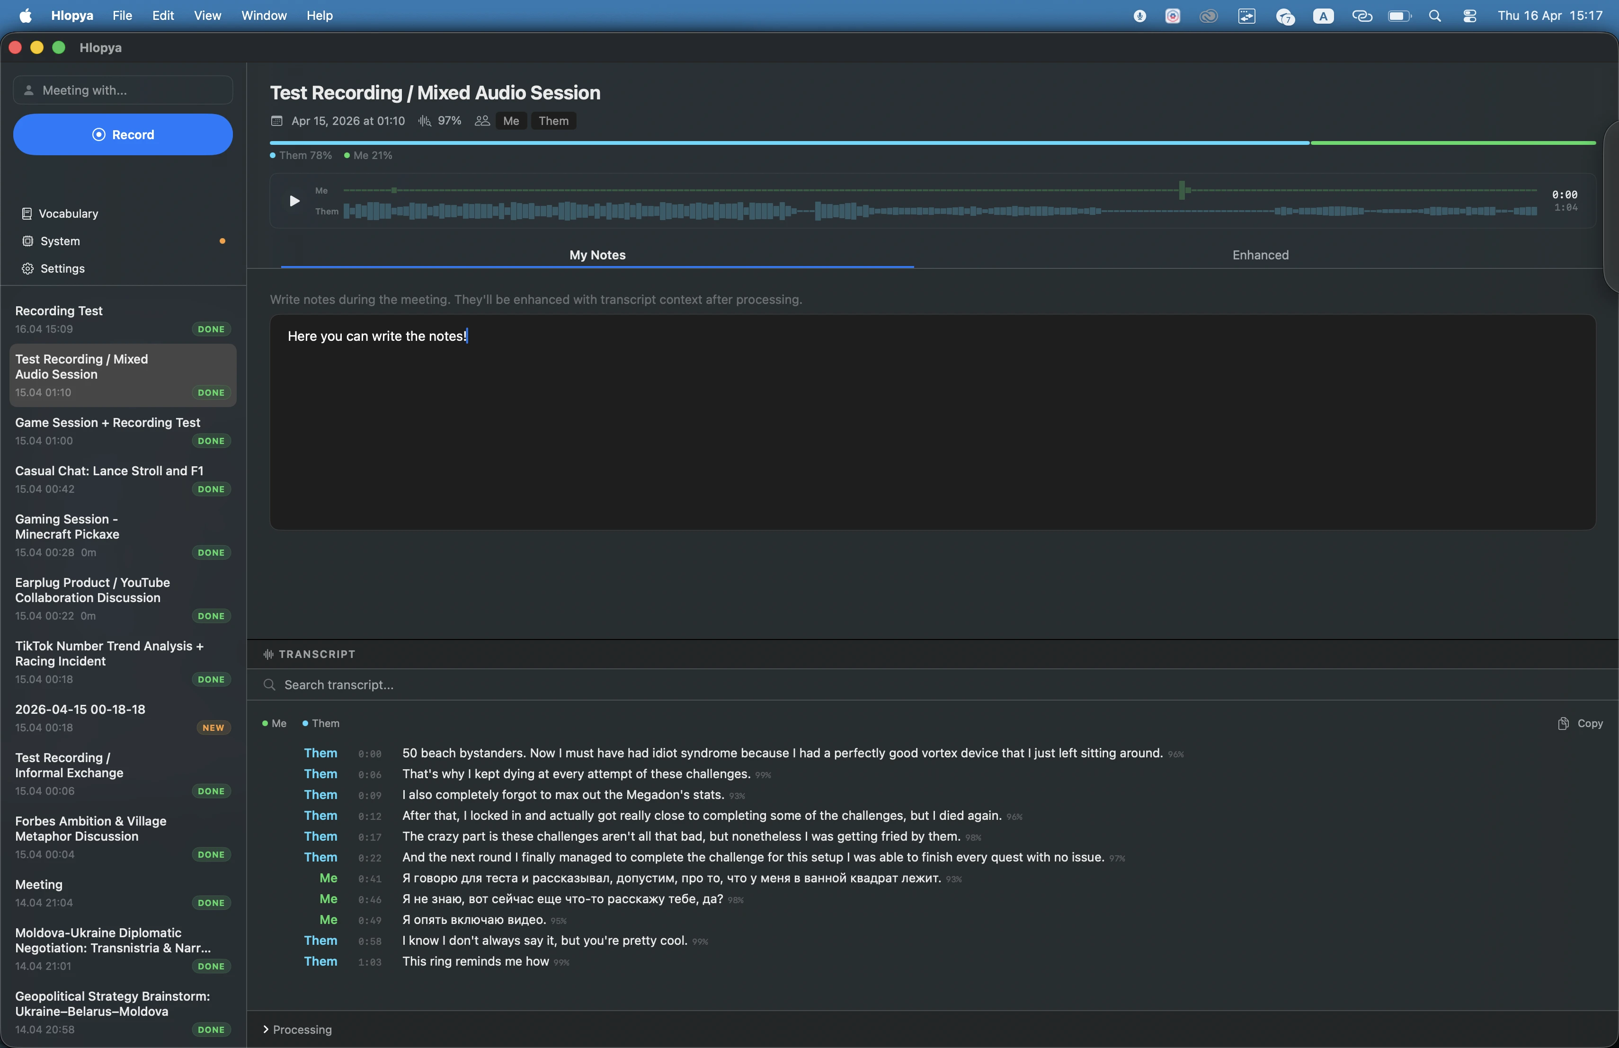Play the recording audio
The image size is (1619, 1048).
[x=294, y=201]
